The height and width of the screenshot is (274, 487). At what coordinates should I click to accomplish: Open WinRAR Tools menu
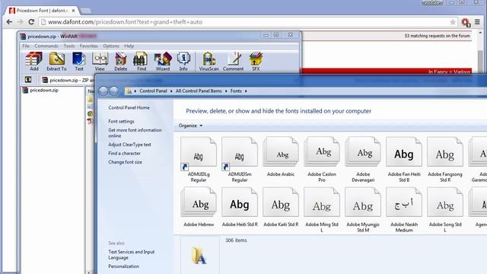point(69,46)
